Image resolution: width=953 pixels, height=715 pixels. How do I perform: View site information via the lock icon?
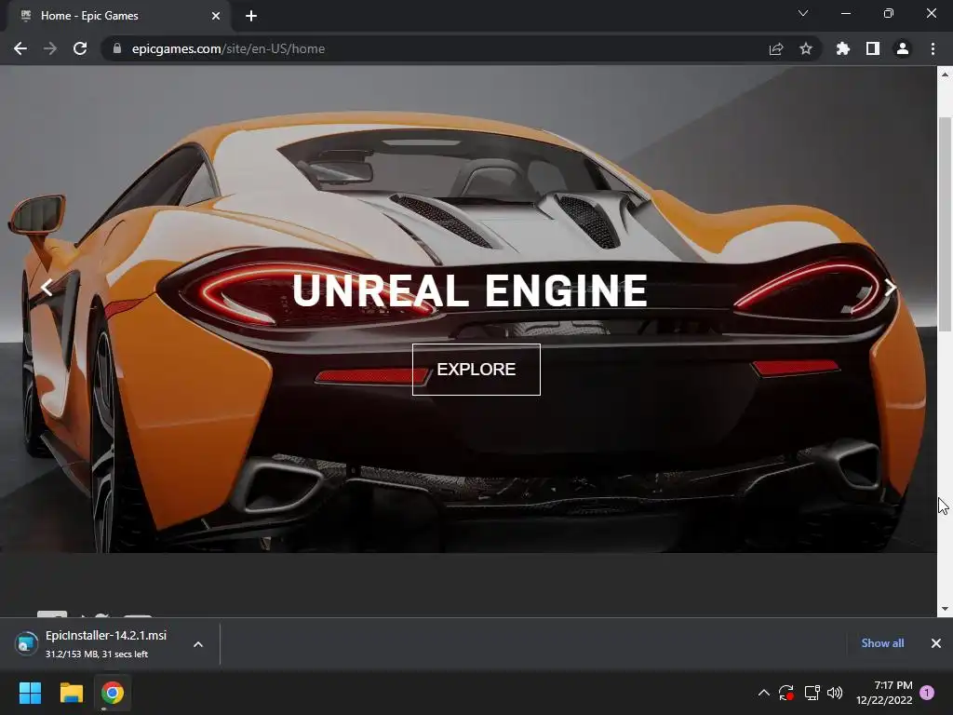pos(117,48)
